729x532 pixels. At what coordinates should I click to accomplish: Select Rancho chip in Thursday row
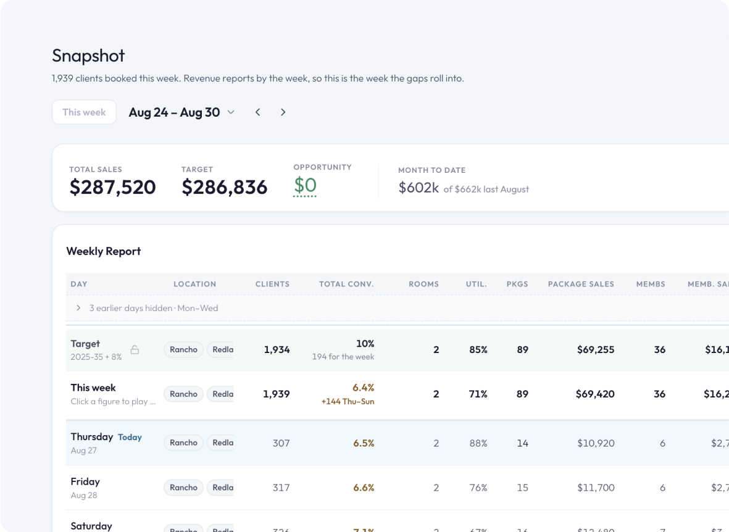click(x=184, y=443)
